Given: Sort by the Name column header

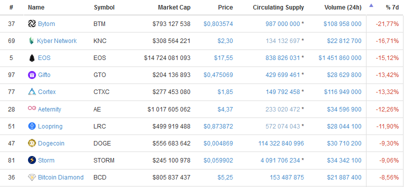Looking at the screenshot, I should tap(36, 7).
